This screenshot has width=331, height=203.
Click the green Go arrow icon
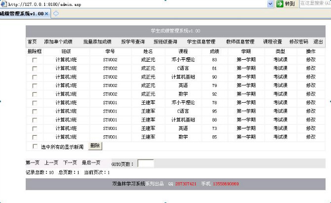tap(280, 4)
